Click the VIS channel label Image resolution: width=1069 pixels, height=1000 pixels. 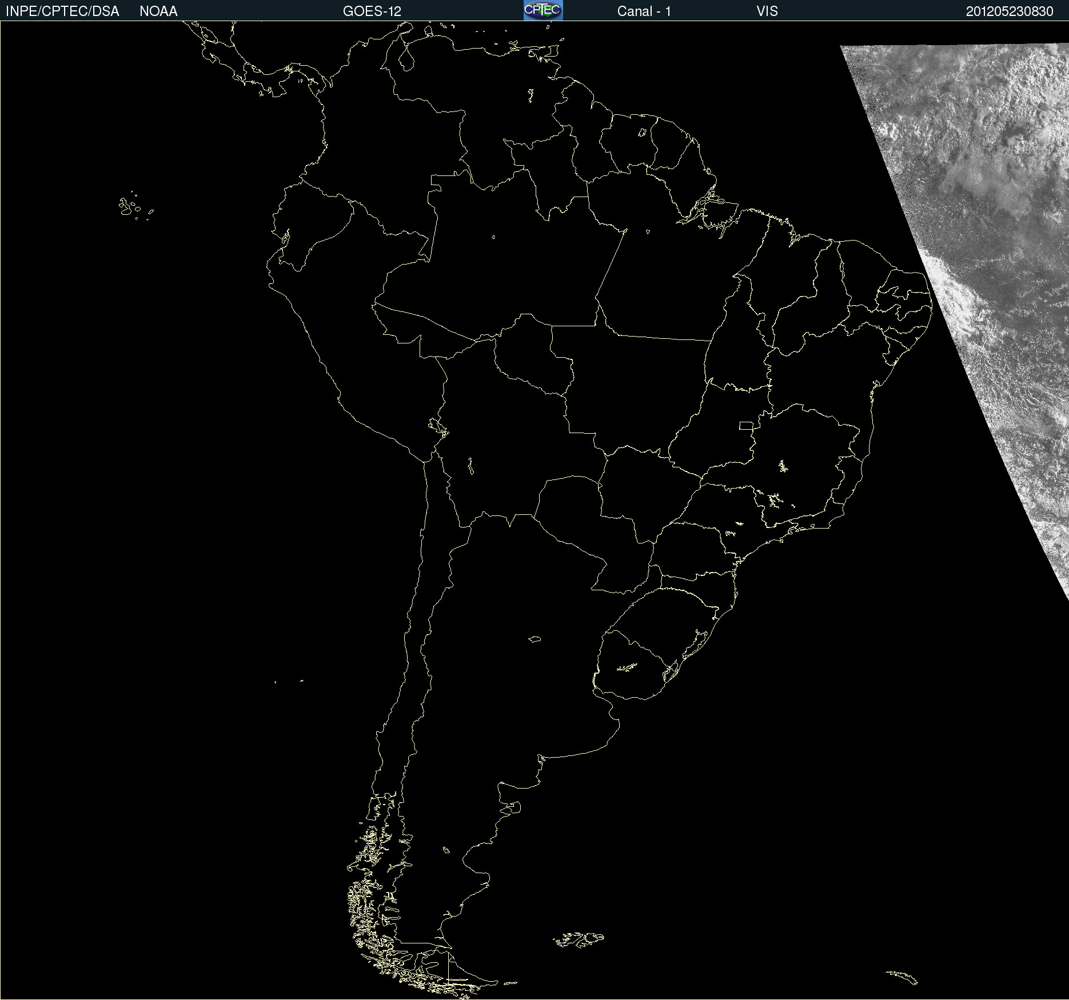(x=767, y=11)
